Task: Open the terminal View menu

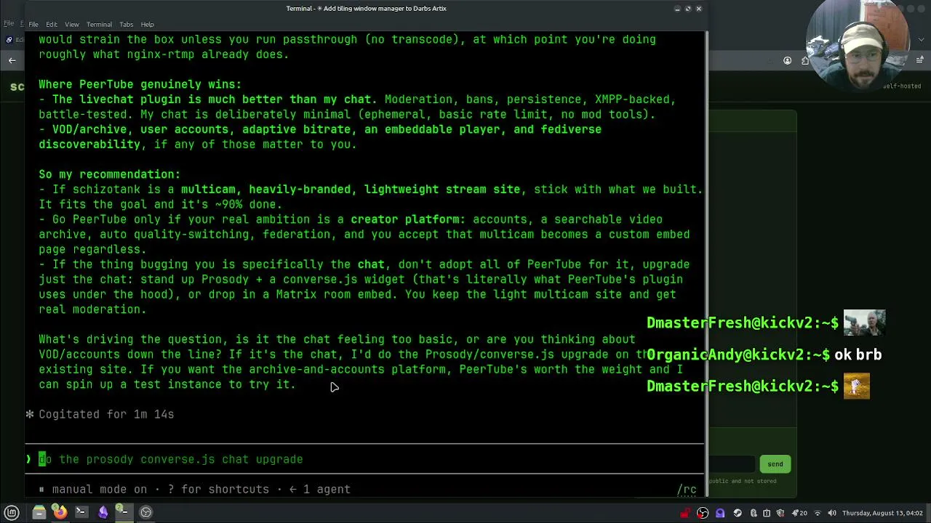Action: tap(72, 24)
